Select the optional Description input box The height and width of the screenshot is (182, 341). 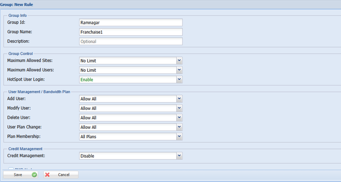(131, 42)
